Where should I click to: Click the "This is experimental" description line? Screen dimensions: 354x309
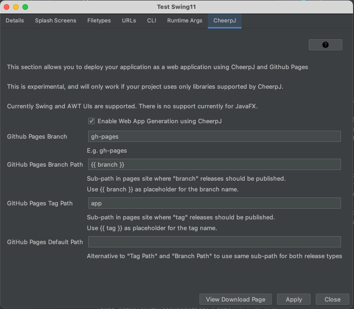(x=145, y=87)
